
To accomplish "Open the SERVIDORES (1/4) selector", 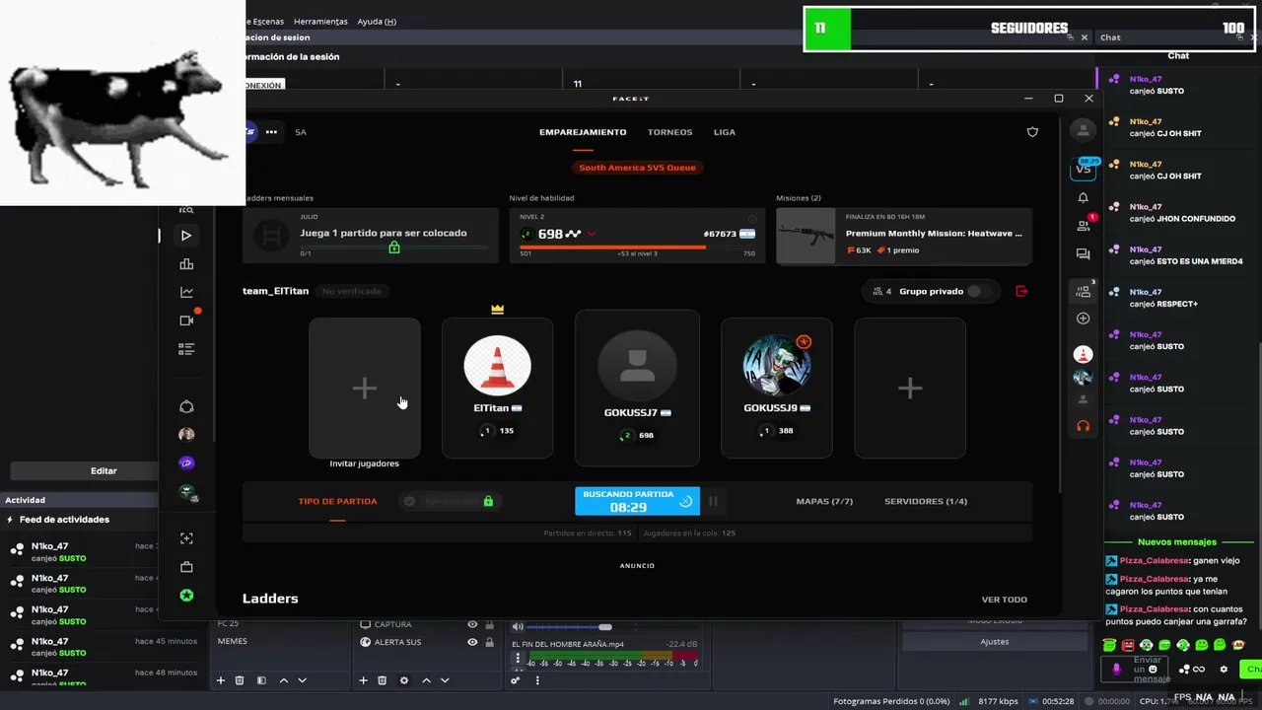I will coord(926,501).
